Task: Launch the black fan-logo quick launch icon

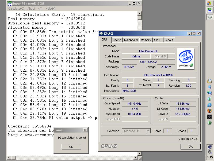Action: 209,117
